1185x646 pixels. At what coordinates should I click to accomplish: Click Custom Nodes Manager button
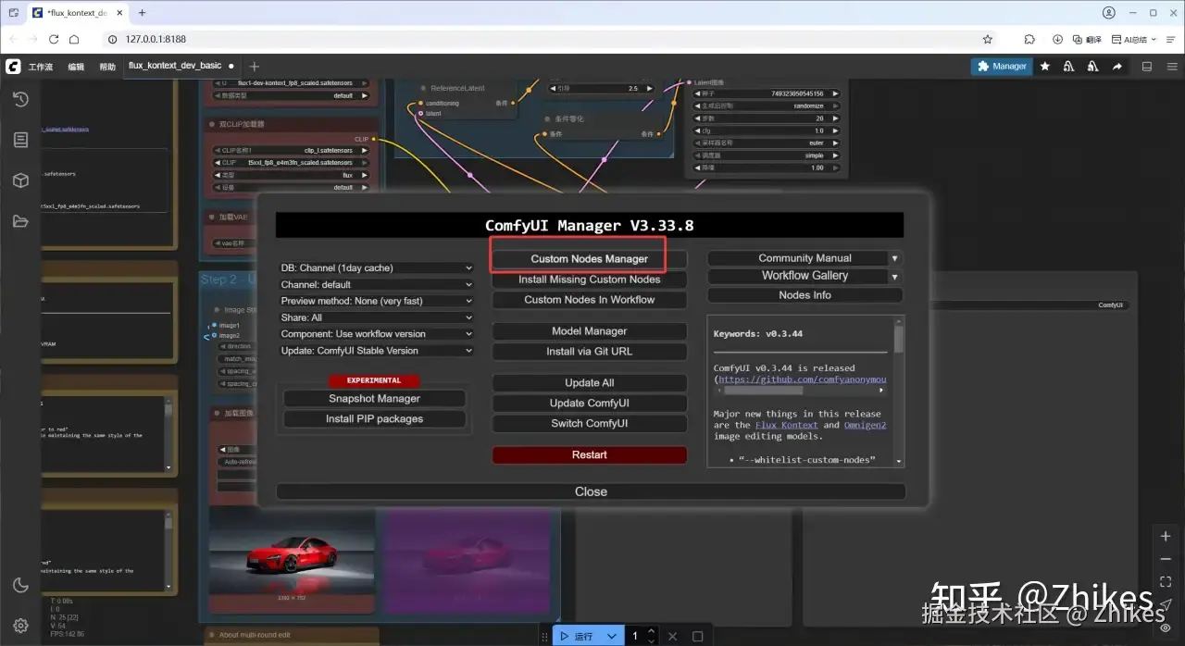pos(590,259)
